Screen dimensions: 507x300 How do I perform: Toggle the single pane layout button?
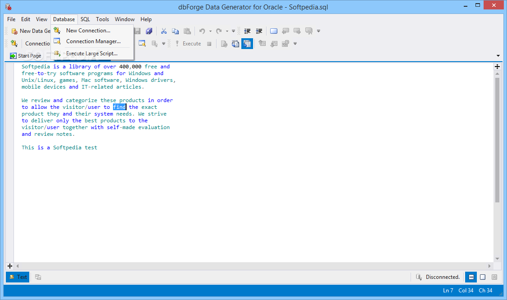tap(483, 277)
